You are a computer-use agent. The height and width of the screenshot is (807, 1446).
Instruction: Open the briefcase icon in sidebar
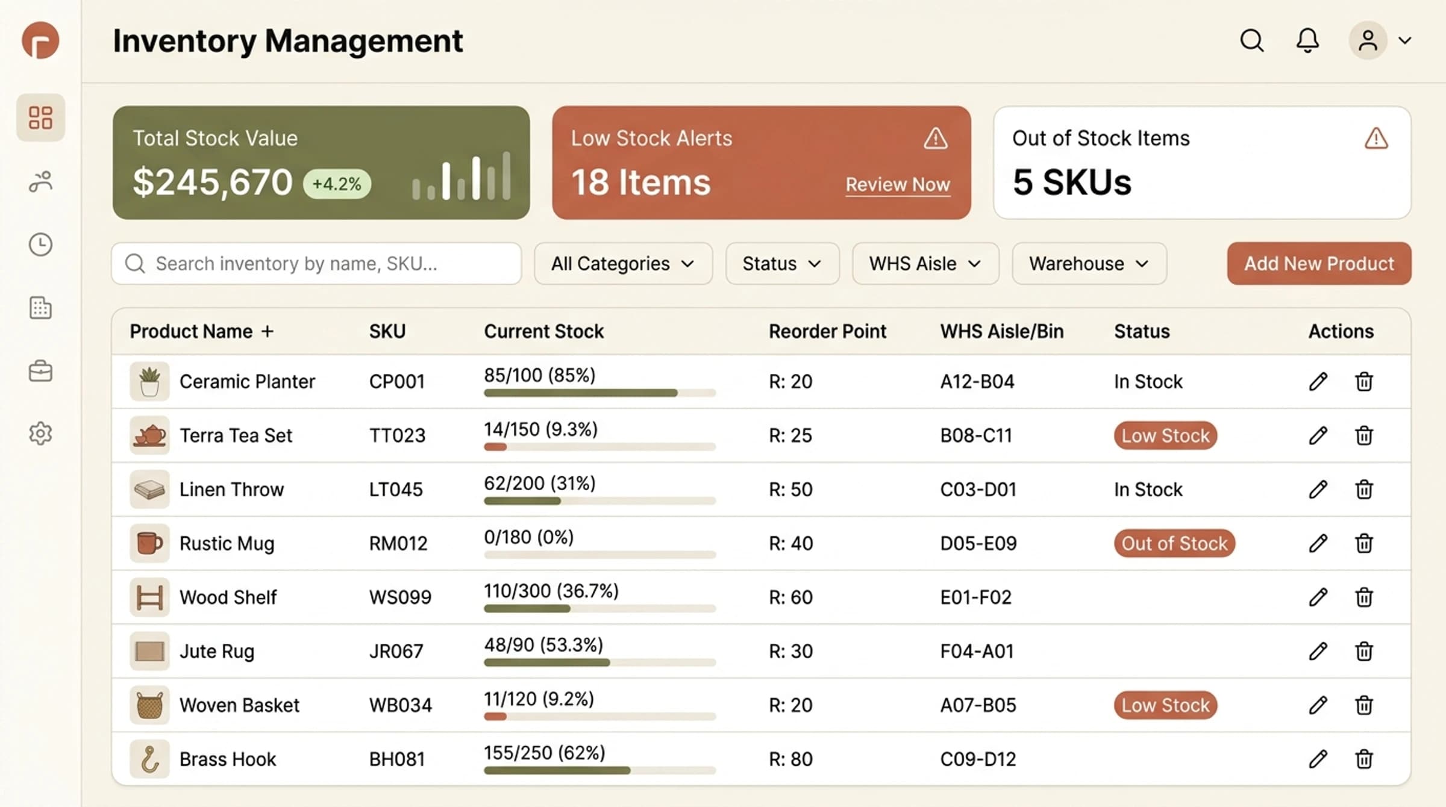[40, 371]
